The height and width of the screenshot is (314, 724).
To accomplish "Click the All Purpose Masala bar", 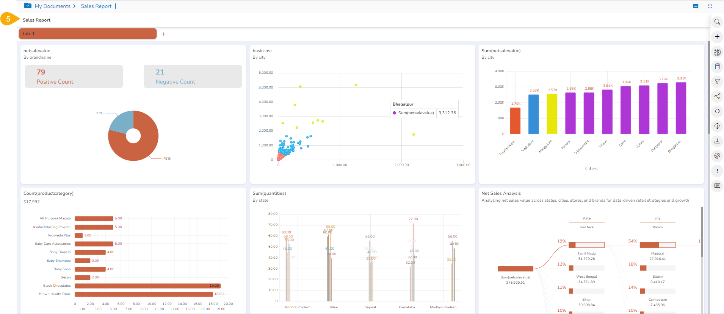I will pyautogui.click(x=94, y=218).
